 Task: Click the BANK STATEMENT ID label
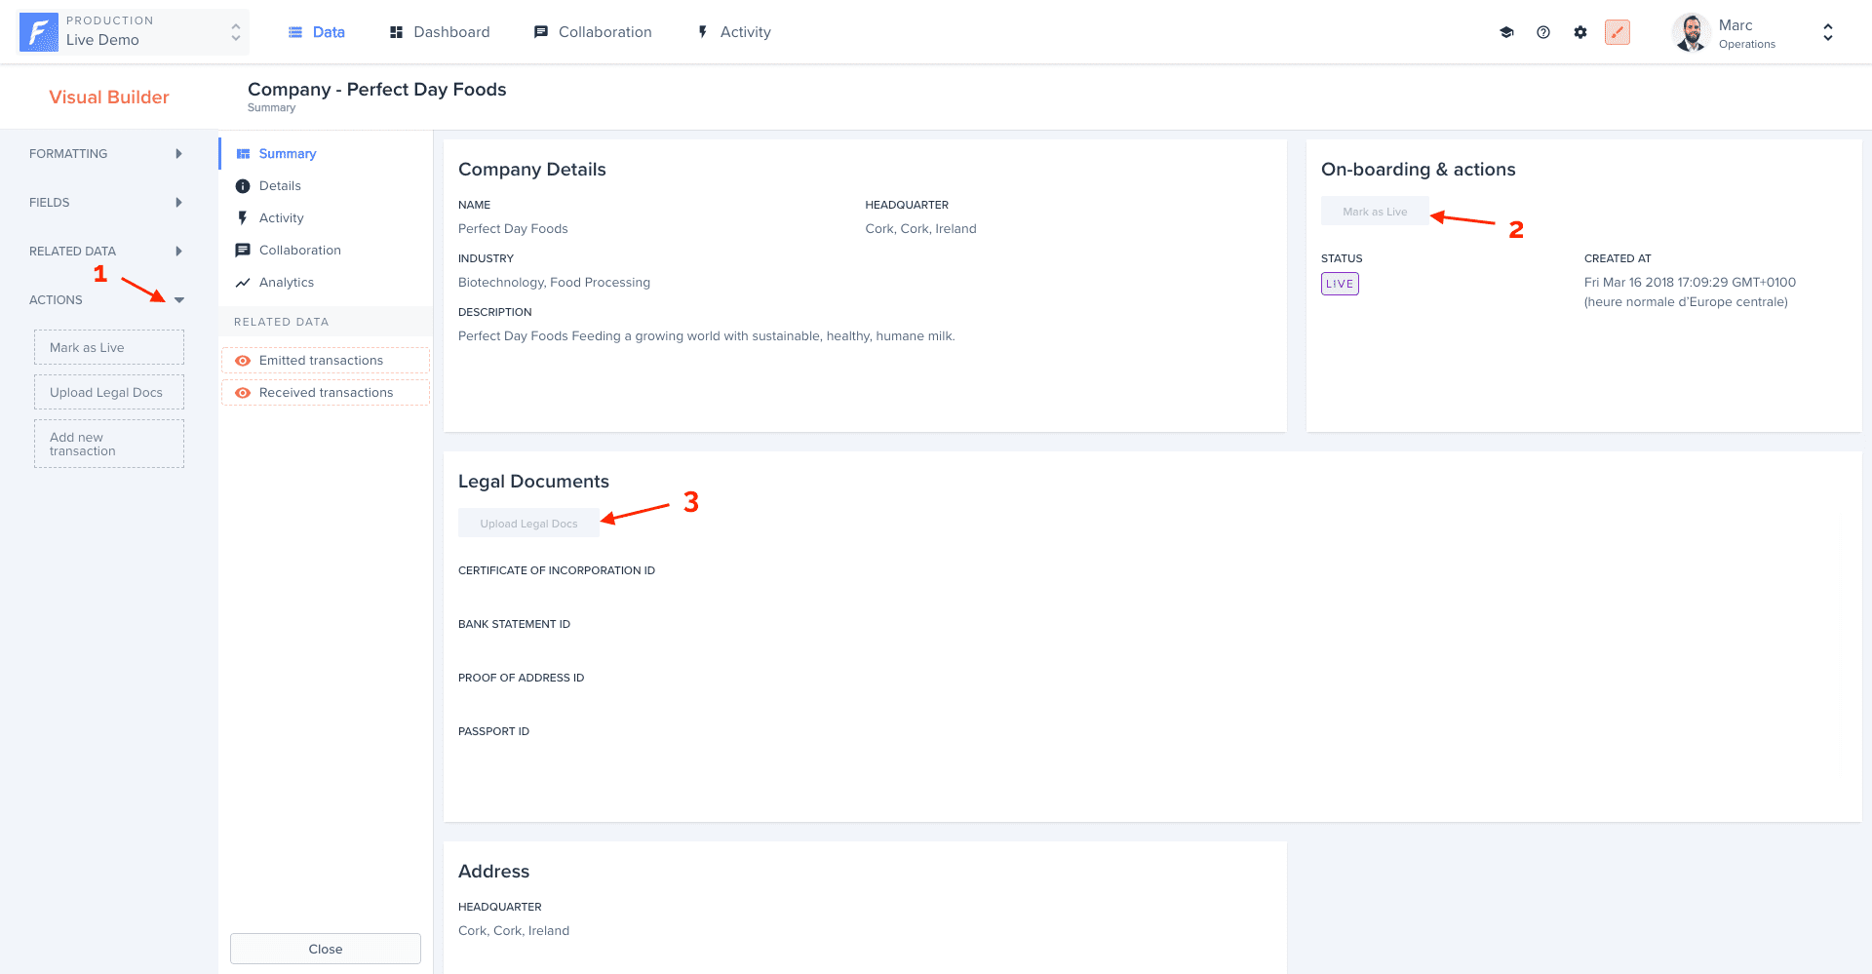pos(514,624)
